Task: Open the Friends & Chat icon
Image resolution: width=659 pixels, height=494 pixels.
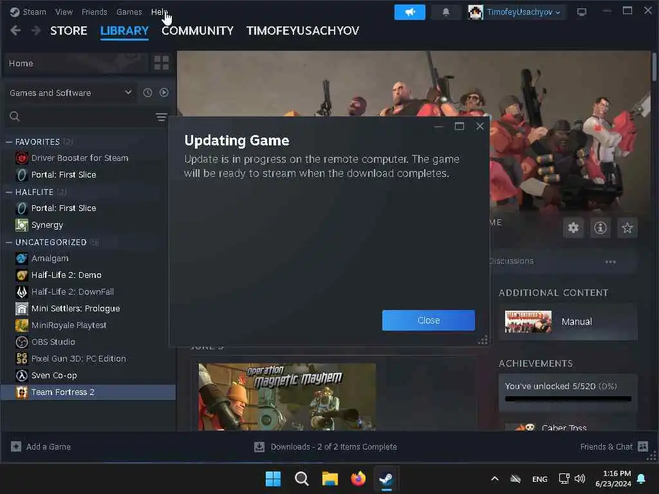Action: coord(643,446)
